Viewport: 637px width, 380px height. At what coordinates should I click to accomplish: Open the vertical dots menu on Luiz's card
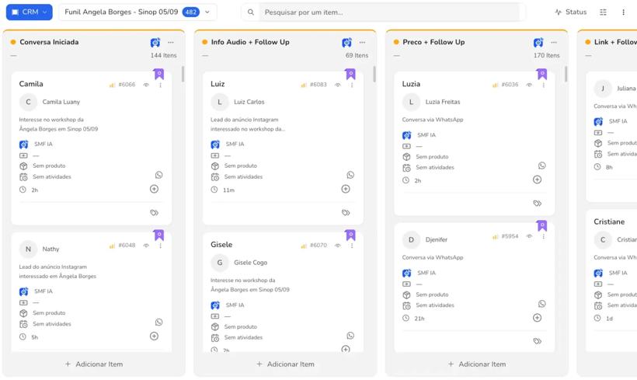[x=352, y=85]
